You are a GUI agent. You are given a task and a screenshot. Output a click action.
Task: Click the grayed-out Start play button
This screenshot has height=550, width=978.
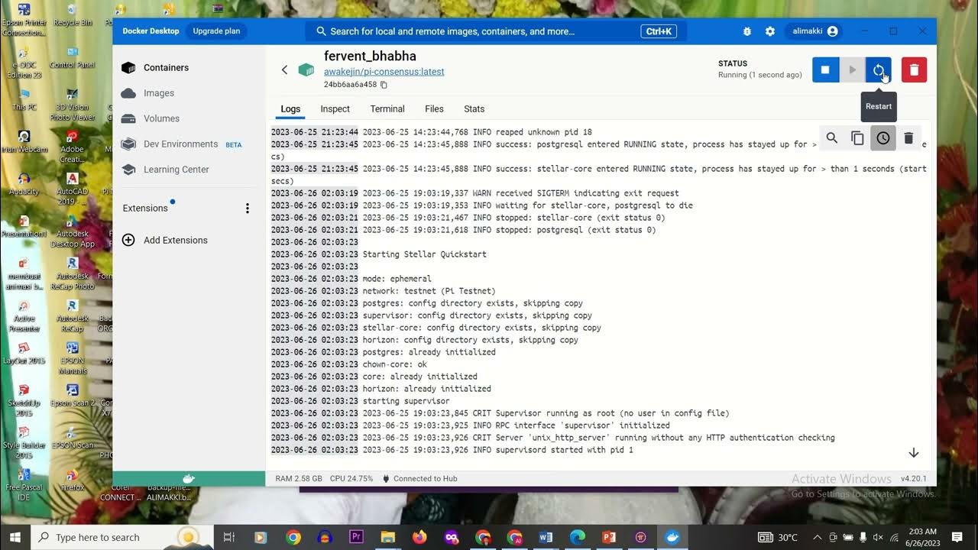point(852,70)
